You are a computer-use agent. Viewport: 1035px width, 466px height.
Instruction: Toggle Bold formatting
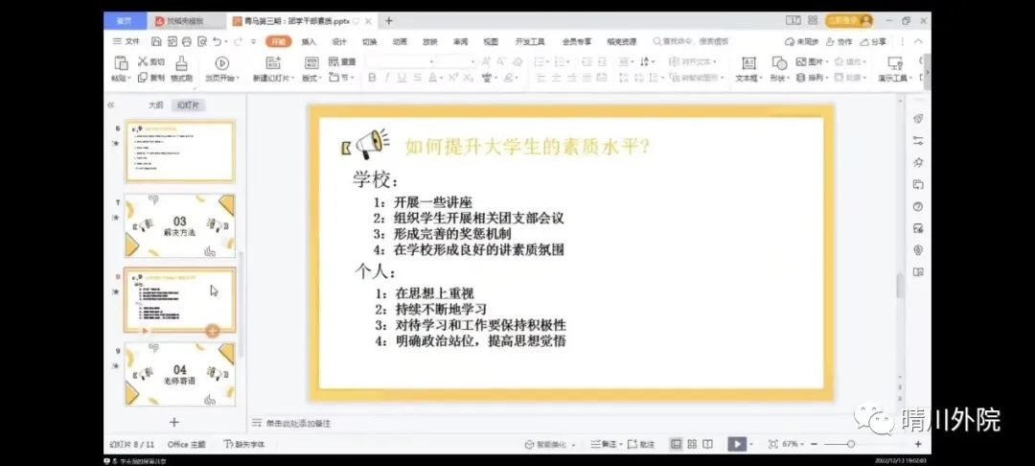(372, 78)
